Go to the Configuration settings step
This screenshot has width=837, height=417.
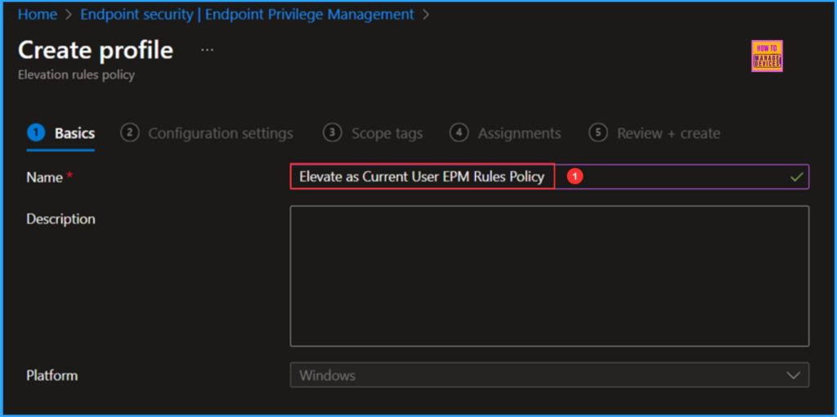tap(207, 133)
